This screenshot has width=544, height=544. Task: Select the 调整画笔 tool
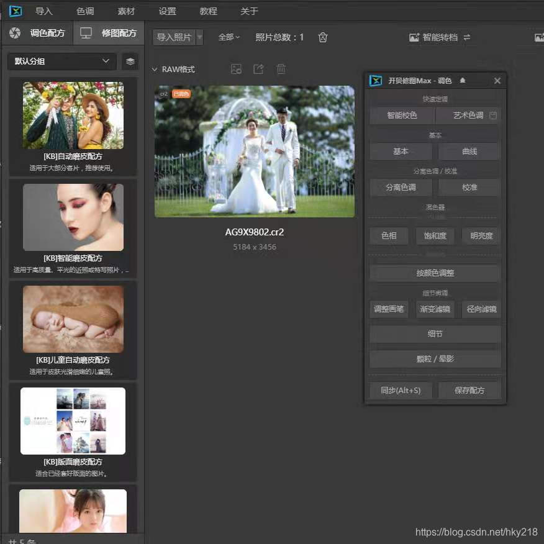point(389,309)
